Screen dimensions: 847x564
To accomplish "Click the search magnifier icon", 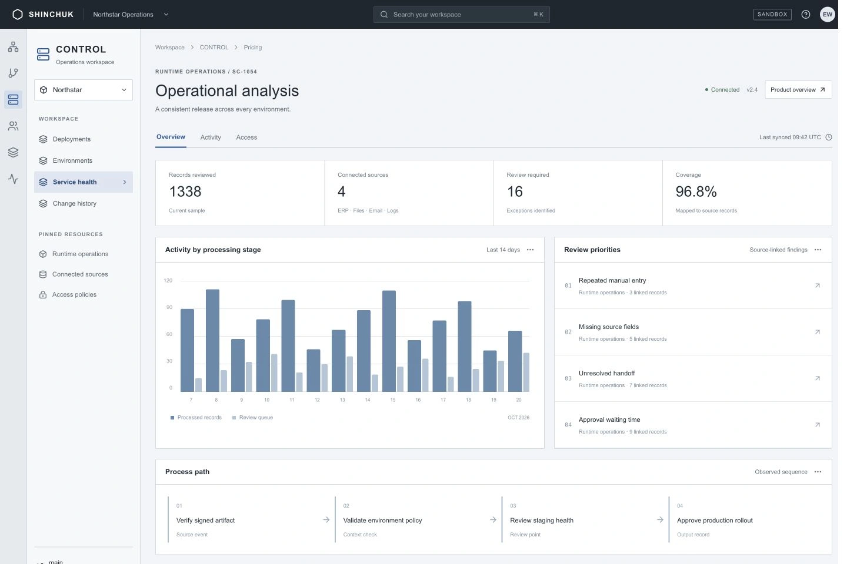I will tap(384, 14).
